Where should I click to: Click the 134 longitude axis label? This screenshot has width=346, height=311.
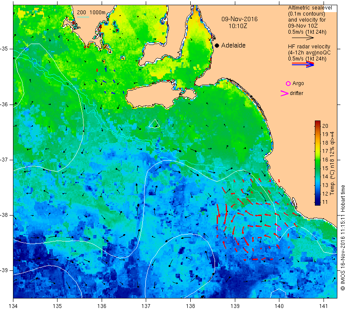click(x=13, y=306)
